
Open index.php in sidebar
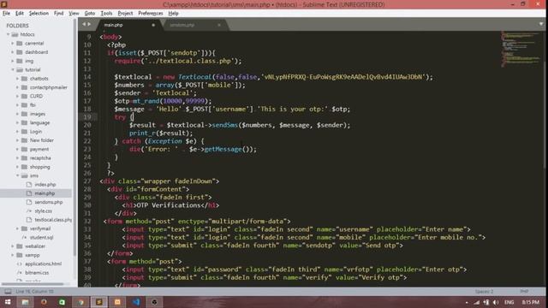(x=45, y=185)
